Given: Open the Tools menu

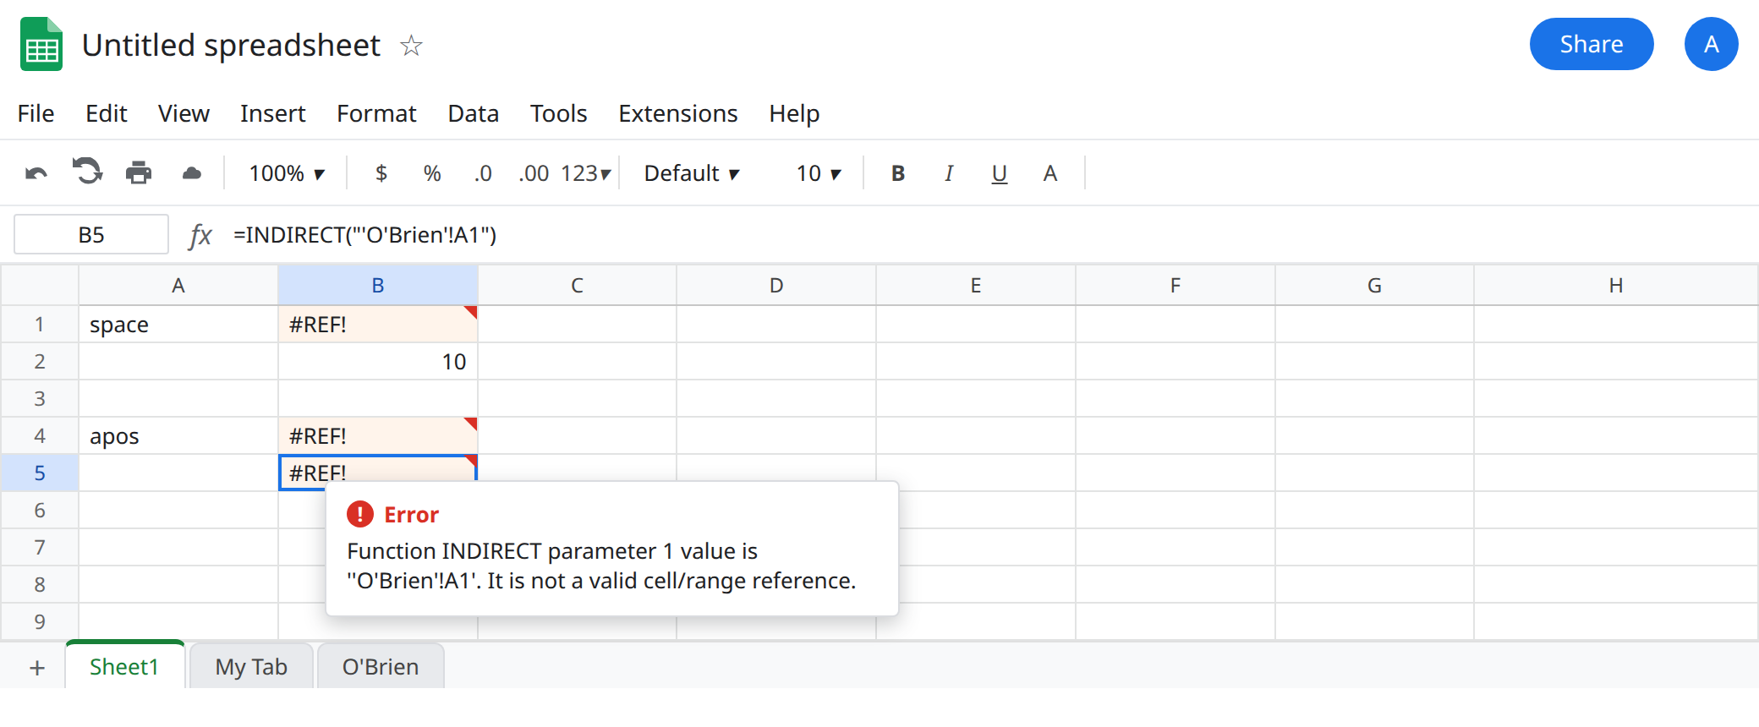Looking at the screenshot, I should pos(559,113).
